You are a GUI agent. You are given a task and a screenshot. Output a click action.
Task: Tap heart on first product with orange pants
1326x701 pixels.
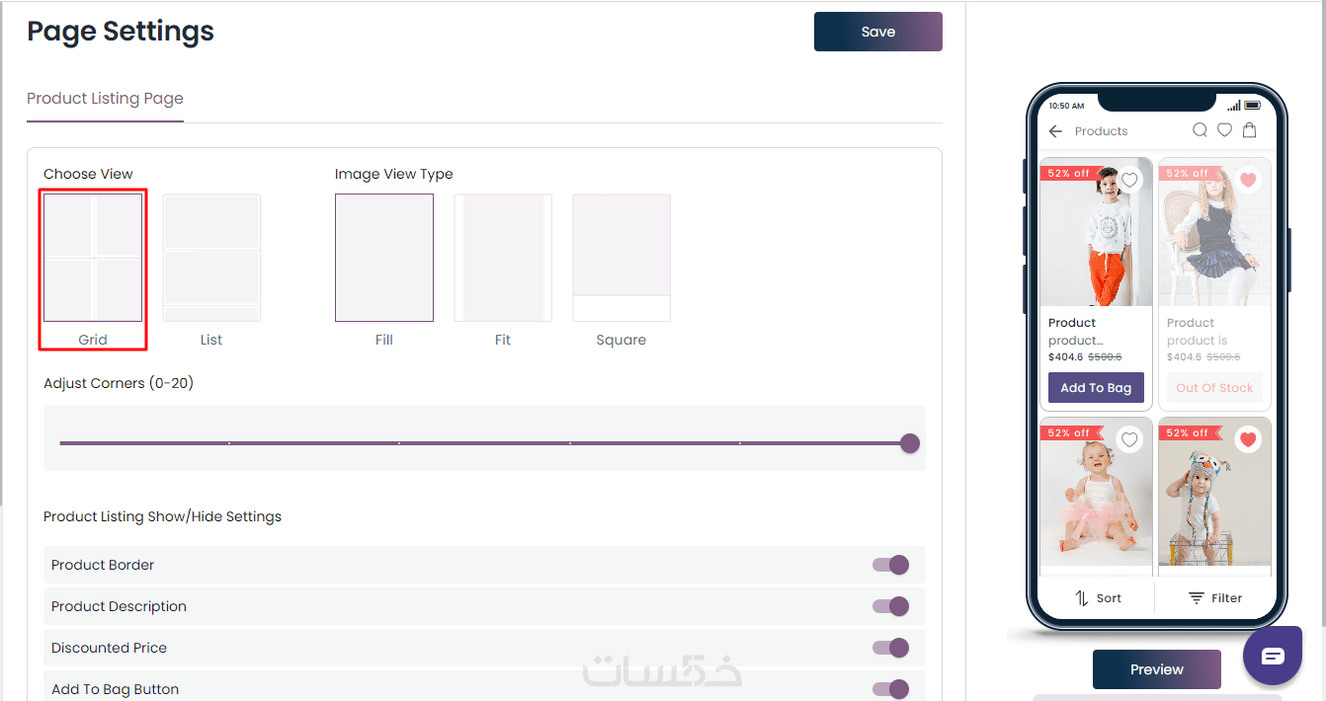tap(1130, 181)
